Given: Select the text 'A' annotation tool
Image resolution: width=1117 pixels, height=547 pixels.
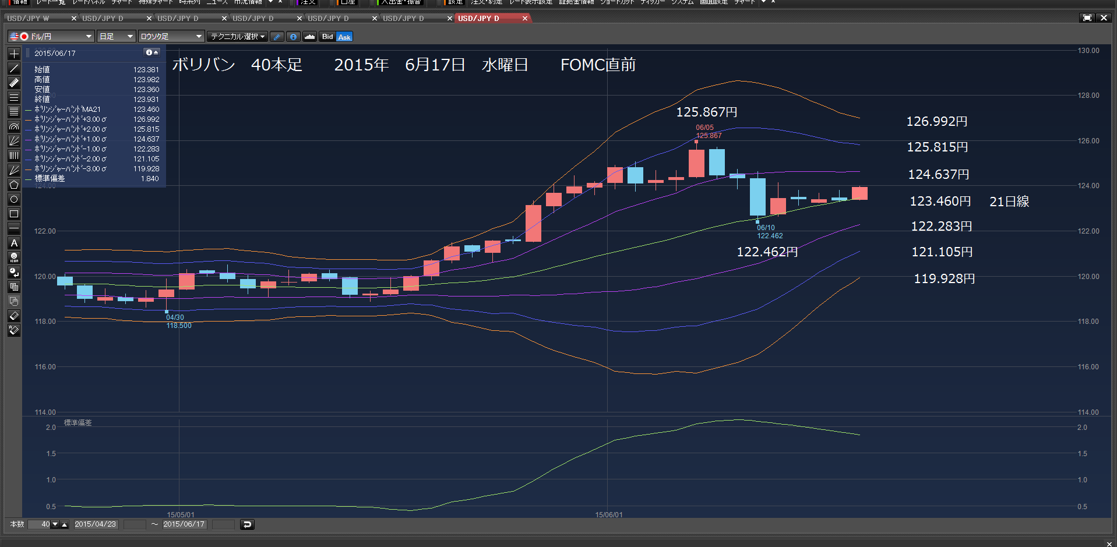Looking at the screenshot, I should pos(14,243).
